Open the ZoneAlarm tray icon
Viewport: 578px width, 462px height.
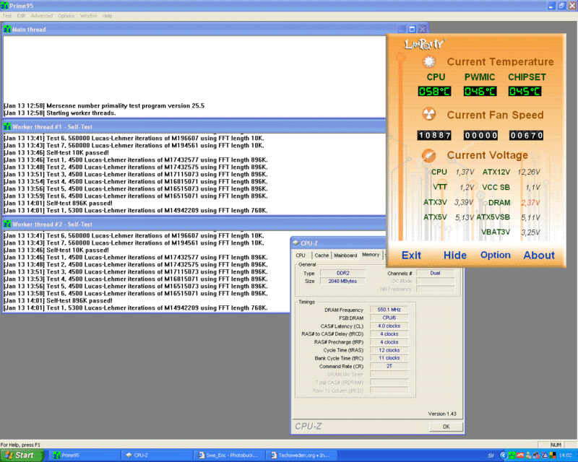[x=545, y=456]
